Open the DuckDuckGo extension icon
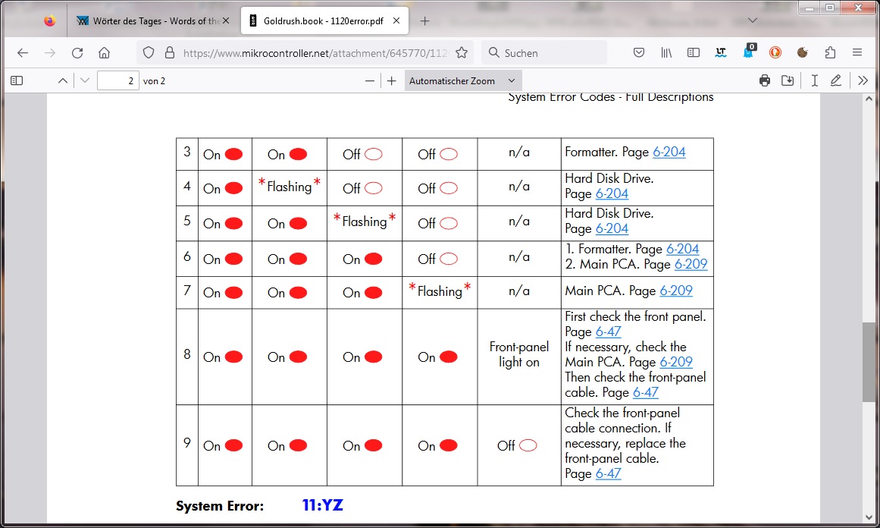Viewport: 880px width, 528px height. [x=775, y=53]
